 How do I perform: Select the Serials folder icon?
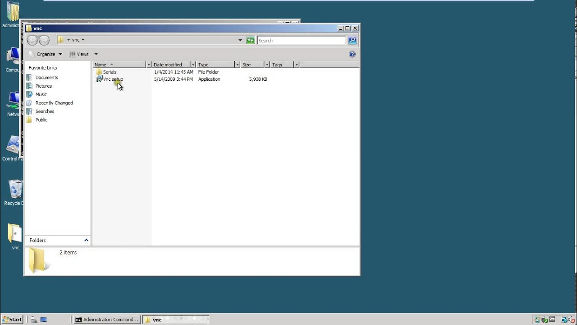[99, 72]
